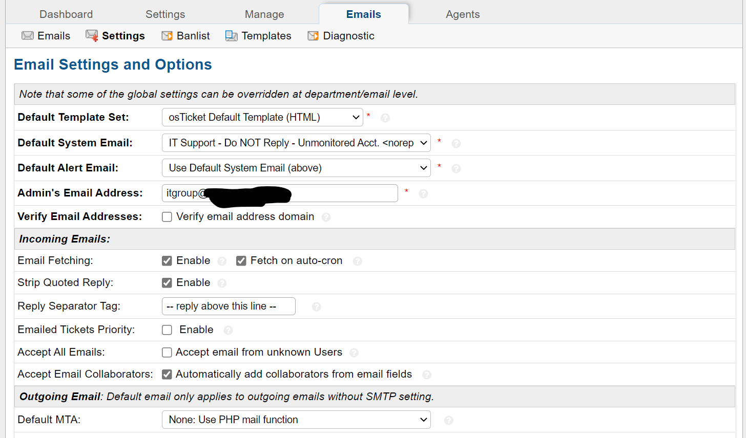Click help icon beside Default Template Set
746x438 pixels.
(x=385, y=118)
